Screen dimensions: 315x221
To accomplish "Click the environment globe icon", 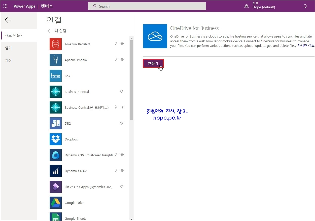I will pos(247,6).
